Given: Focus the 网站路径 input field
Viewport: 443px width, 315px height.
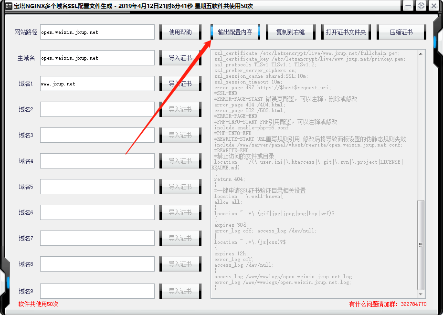Looking at the screenshot, I should click(97, 32).
